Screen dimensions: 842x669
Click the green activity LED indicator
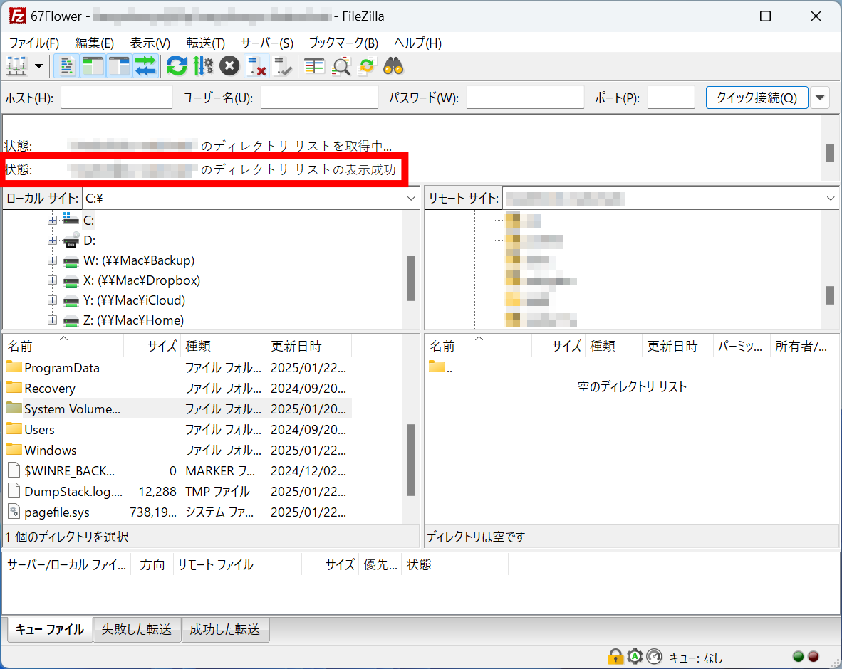point(799,657)
